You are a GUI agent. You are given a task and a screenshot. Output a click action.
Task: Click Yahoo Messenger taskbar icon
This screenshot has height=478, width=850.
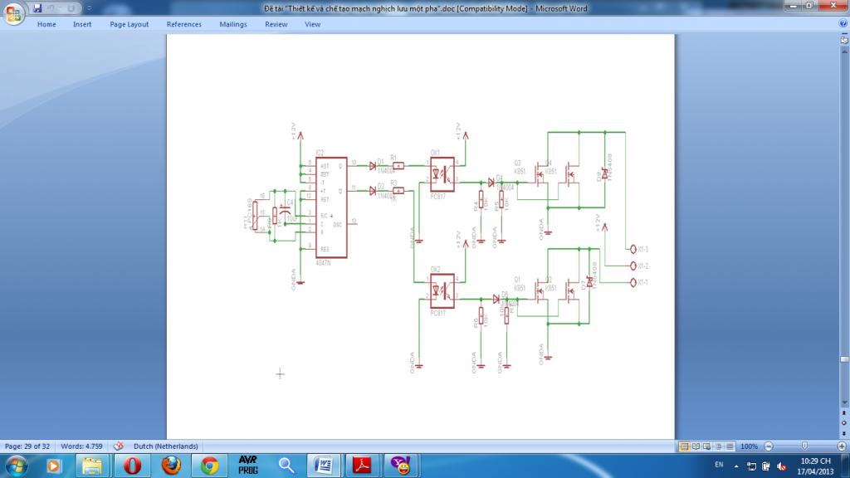[x=403, y=465]
